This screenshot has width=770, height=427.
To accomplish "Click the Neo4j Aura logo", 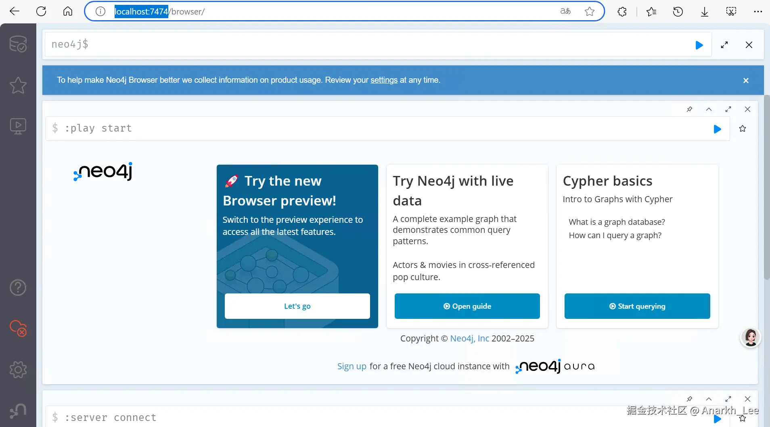I will tap(555, 366).
